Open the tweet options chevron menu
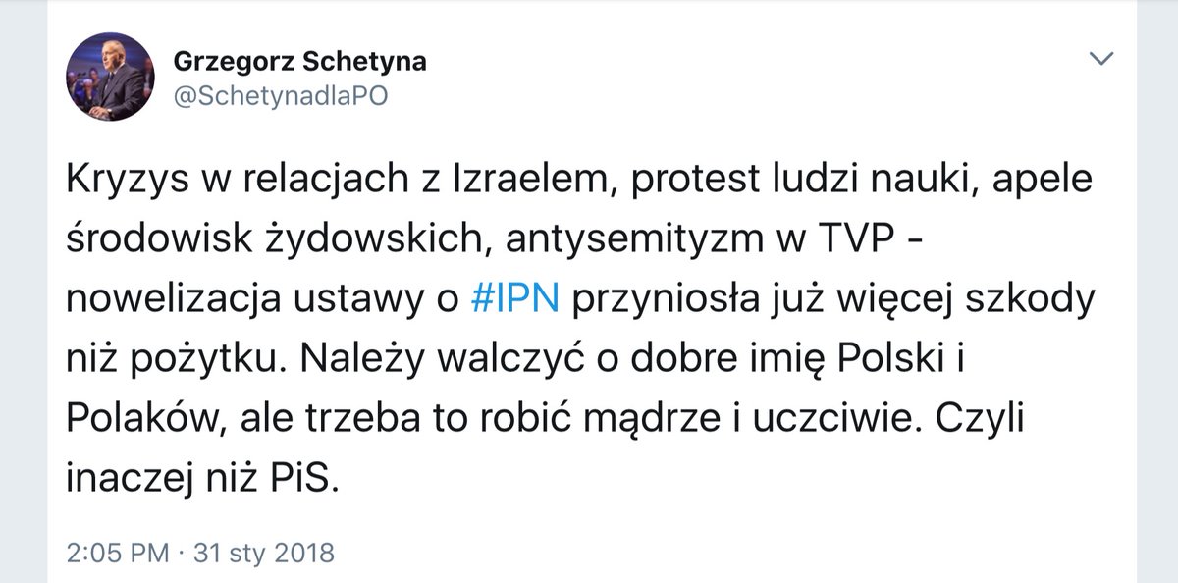 1102,60
